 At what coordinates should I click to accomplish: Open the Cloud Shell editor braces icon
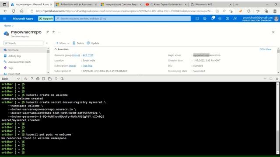point(56,78)
